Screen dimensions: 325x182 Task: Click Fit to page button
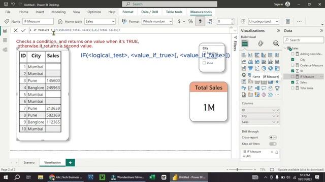pyautogui.click(x=272, y=170)
